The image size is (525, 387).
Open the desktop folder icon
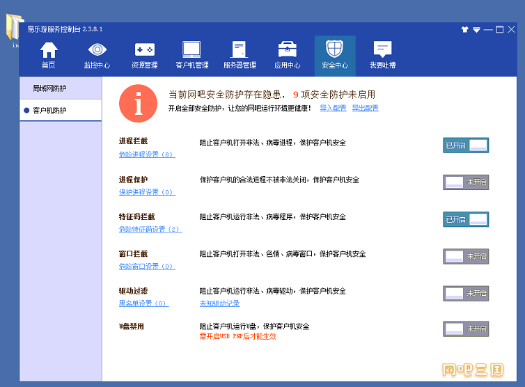(13, 26)
